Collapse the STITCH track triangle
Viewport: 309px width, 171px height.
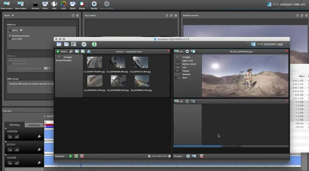pos(6,142)
